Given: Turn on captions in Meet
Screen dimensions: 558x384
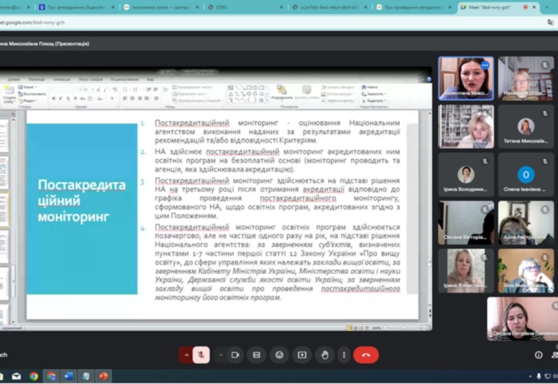Looking at the screenshot, I should tap(257, 355).
